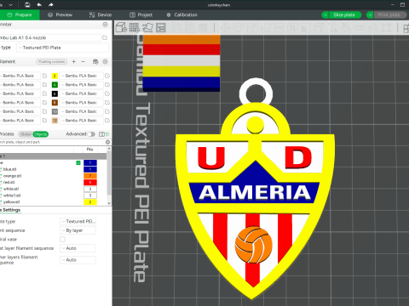Toggle the Advanced switch
Viewport: 409px width, 306px height.
click(91, 134)
